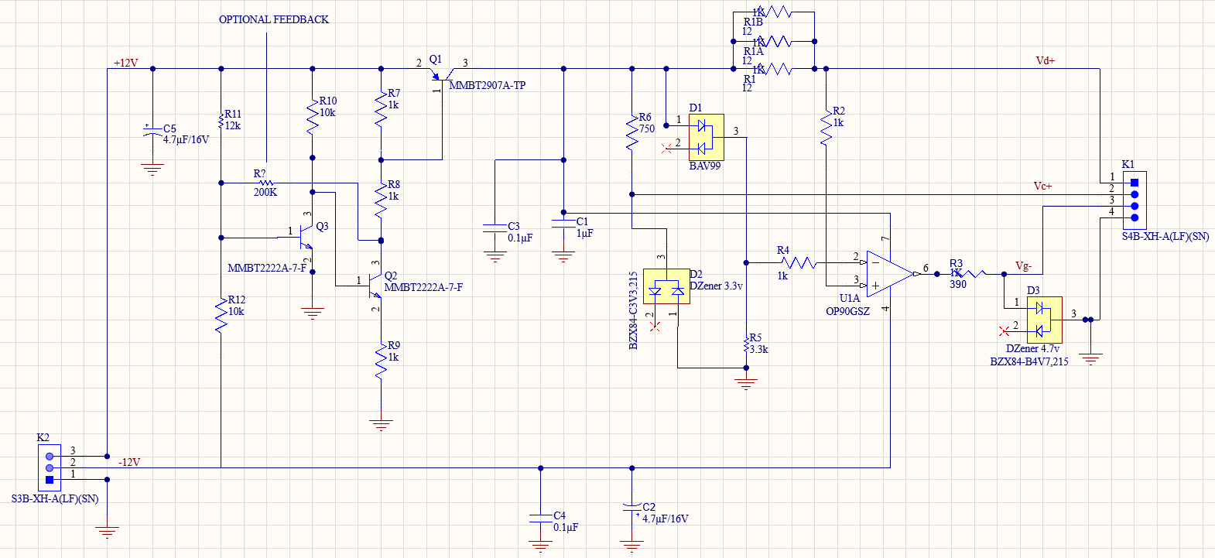This screenshot has height=558, width=1215.
Task: Select the S3B-XH-A(LF)(SN) connector label
Action: coord(55,498)
